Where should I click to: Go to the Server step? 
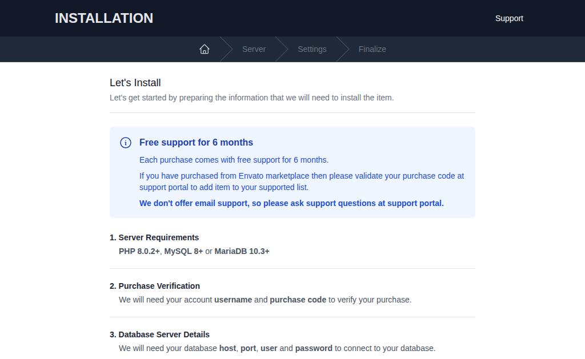coord(254,49)
